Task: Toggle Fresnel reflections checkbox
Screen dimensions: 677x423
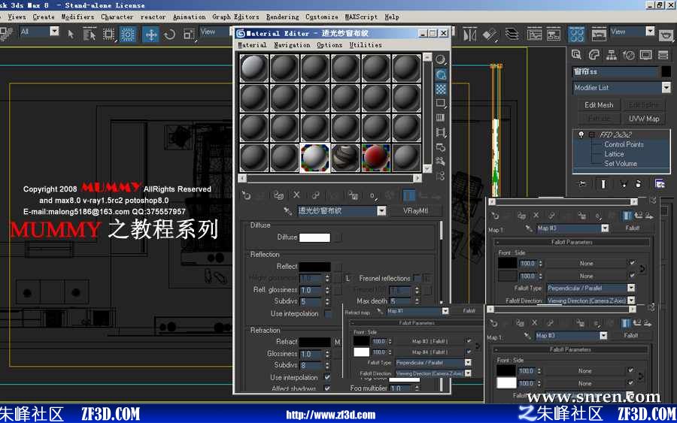Action: pos(417,278)
